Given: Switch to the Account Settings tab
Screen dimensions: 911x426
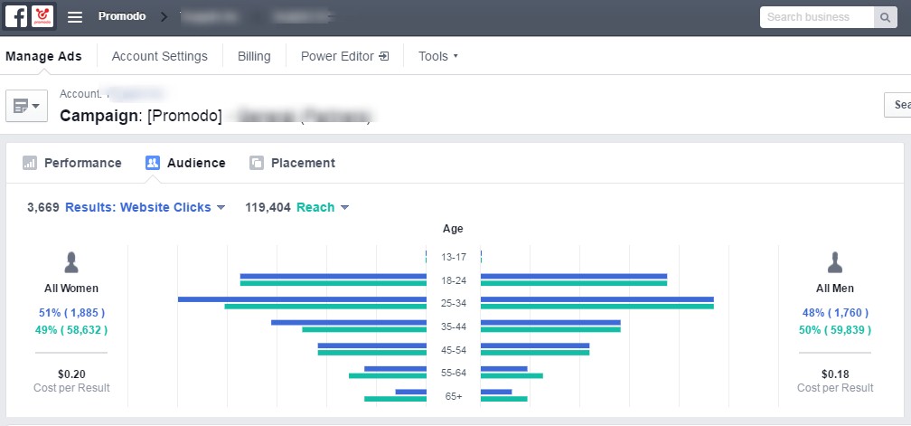Looking at the screenshot, I should click(x=159, y=56).
